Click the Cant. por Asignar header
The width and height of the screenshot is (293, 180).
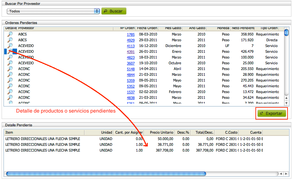click(x=129, y=132)
